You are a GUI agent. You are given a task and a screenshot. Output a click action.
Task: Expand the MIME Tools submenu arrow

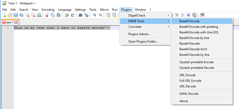coord(168,21)
